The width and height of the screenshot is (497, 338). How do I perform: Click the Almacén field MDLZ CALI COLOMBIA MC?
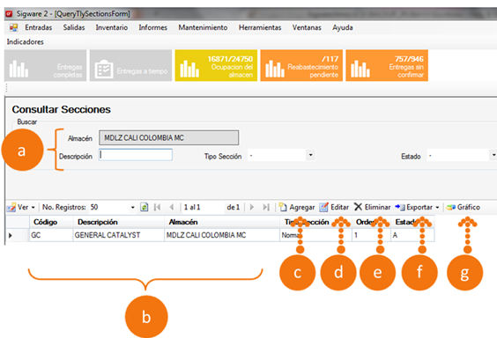[x=168, y=137]
